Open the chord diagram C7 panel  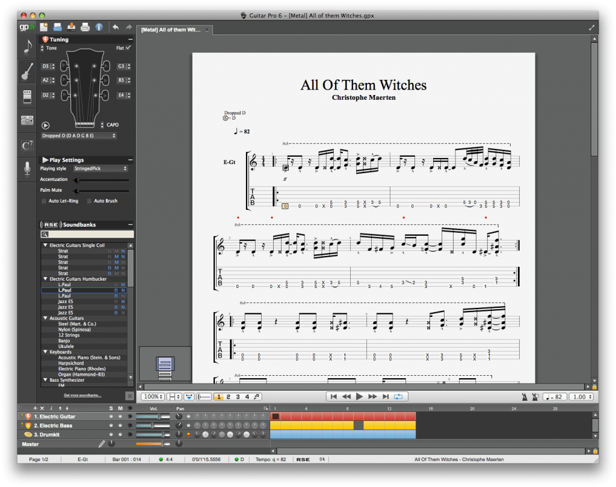click(27, 145)
